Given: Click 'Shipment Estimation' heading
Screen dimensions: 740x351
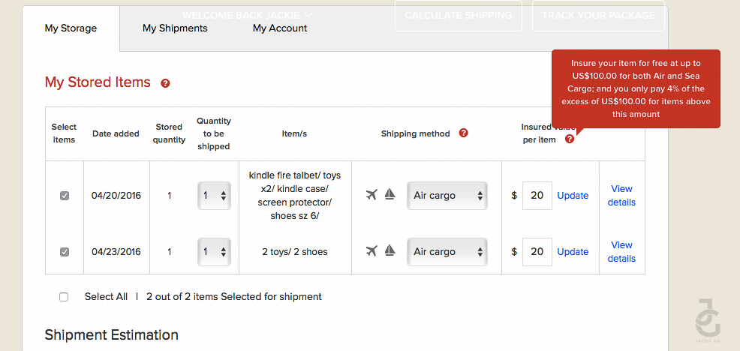Looking at the screenshot, I should coord(111,335).
